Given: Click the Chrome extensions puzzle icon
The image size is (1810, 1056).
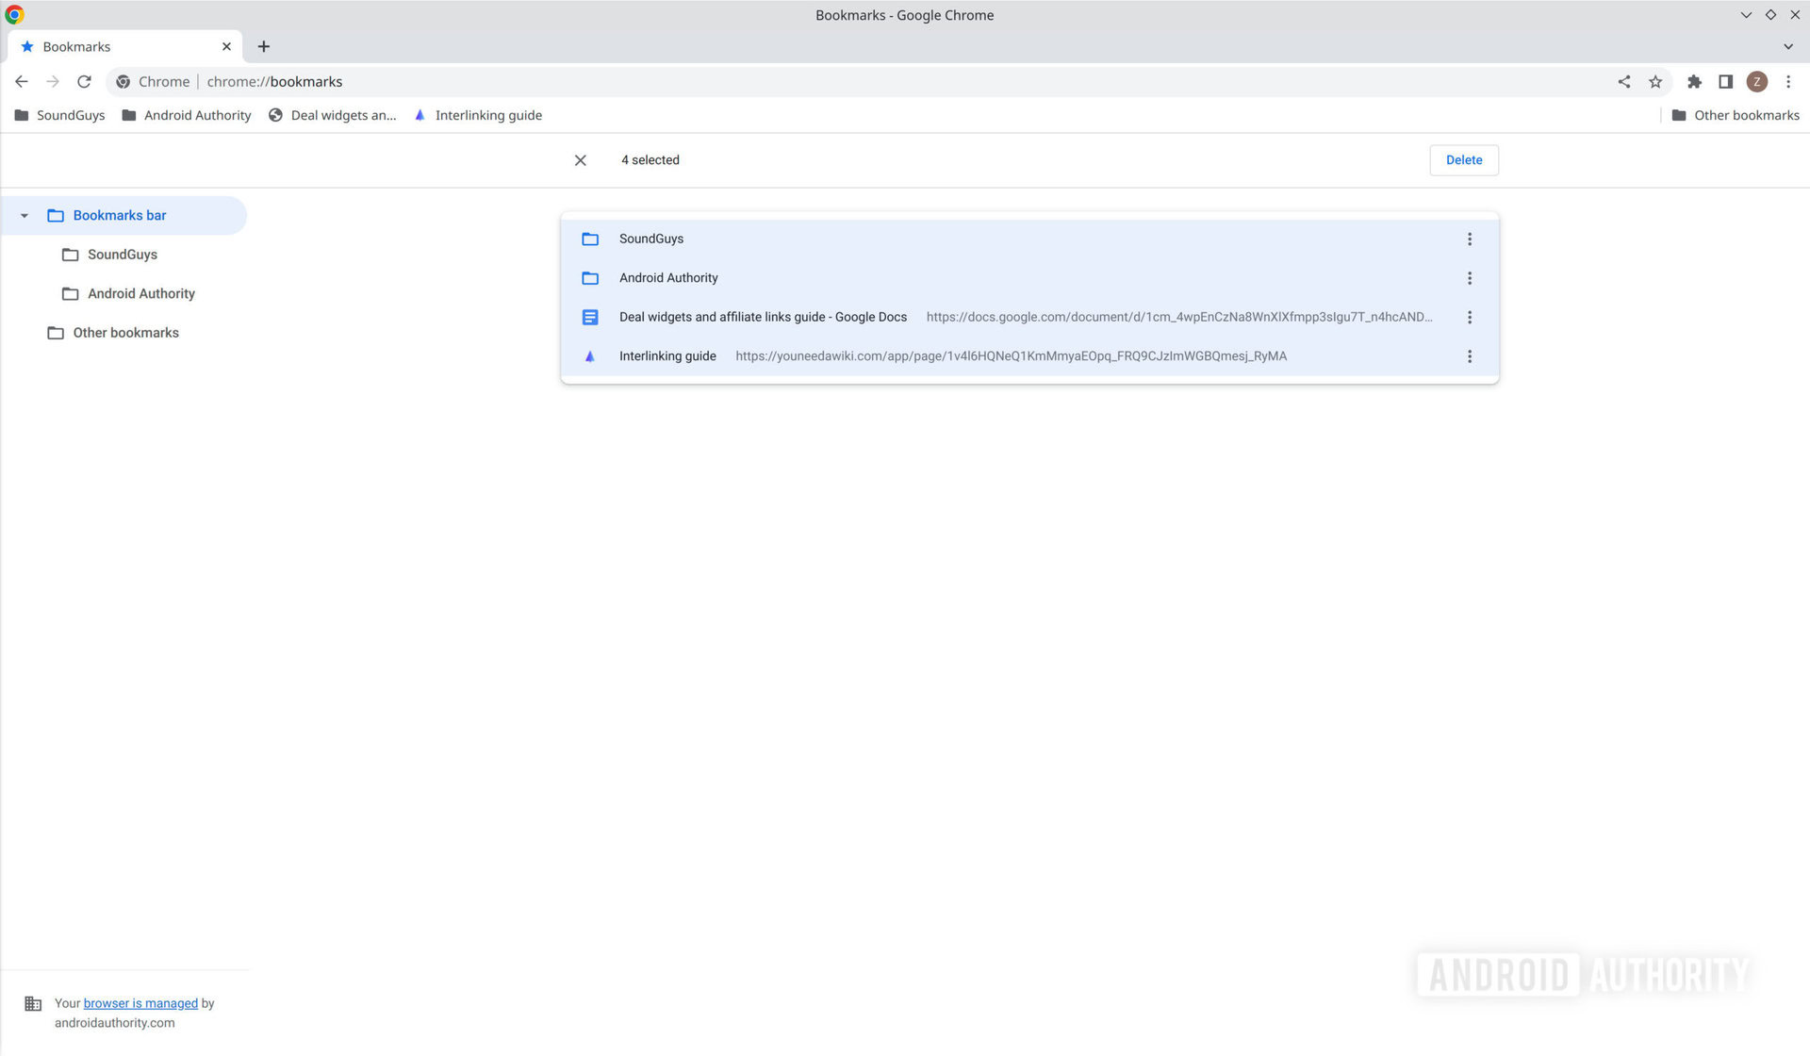Looking at the screenshot, I should click(x=1694, y=82).
